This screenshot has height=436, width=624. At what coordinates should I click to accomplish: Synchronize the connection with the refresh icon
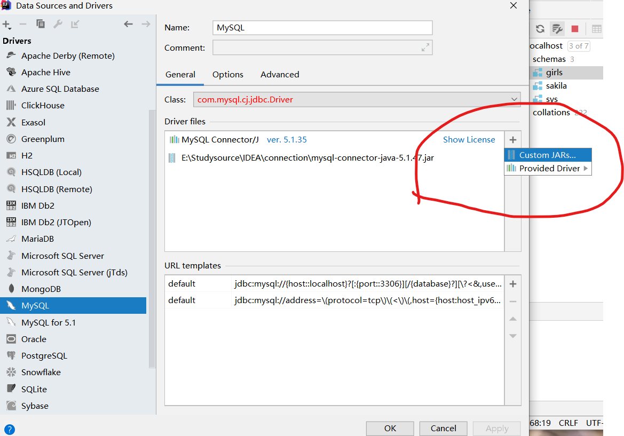541,29
